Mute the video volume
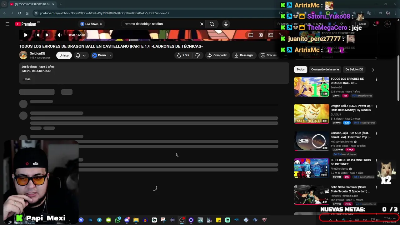The image size is (400, 225). point(59,35)
